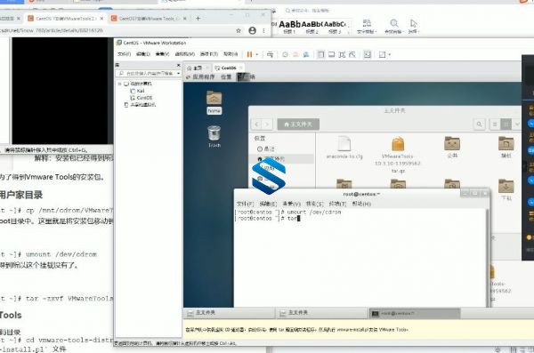Open the terminal's 搜索(S) menu

pyautogui.click(x=314, y=204)
